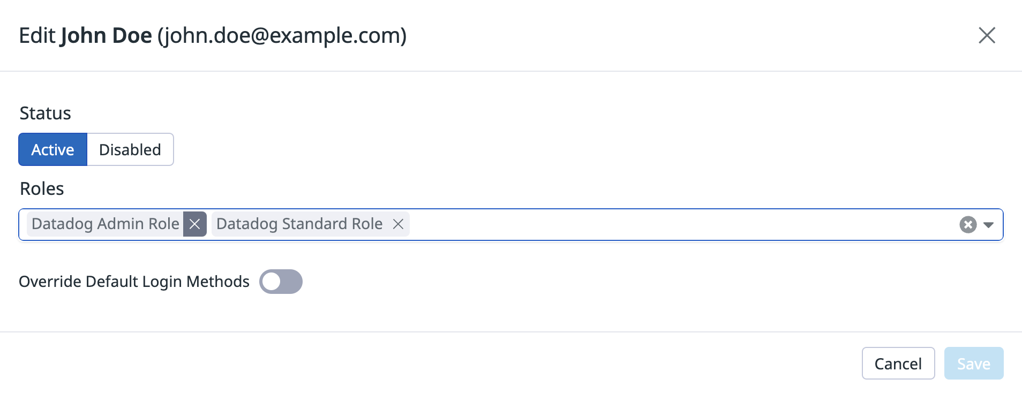This screenshot has width=1022, height=394.
Task: Click the Status section label
Action: coord(46,113)
